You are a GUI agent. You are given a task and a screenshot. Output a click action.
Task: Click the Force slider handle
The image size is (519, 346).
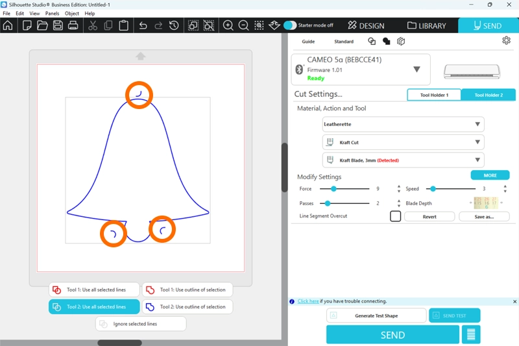tap(333, 189)
